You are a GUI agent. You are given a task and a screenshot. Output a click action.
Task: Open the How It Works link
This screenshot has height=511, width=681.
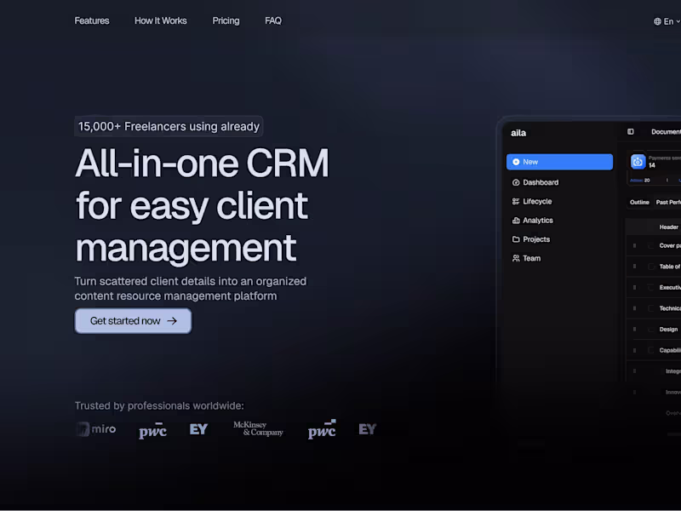click(160, 20)
